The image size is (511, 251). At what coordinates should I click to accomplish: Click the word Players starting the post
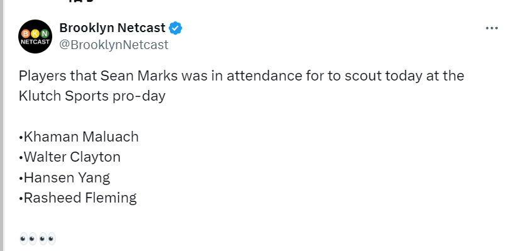click(x=42, y=75)
